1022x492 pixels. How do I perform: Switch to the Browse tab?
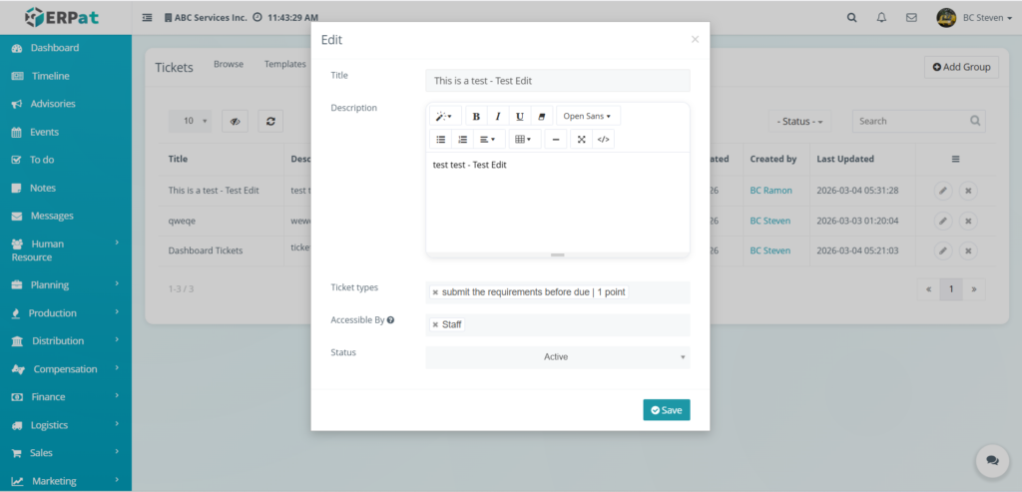point(229,64)
